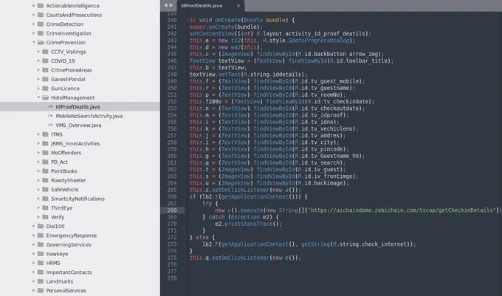
Task: Click the GoverningServices folder icon
Action: click(41, 244)
